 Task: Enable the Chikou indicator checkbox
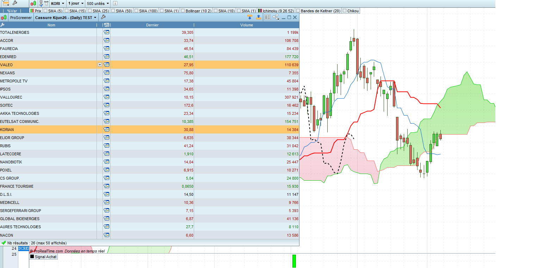345,11
